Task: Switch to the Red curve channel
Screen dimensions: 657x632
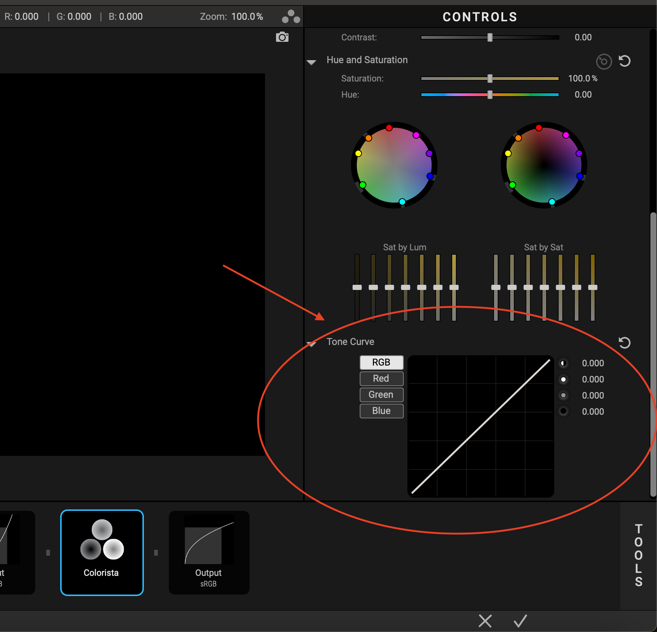Action: (x=381, y=378)
